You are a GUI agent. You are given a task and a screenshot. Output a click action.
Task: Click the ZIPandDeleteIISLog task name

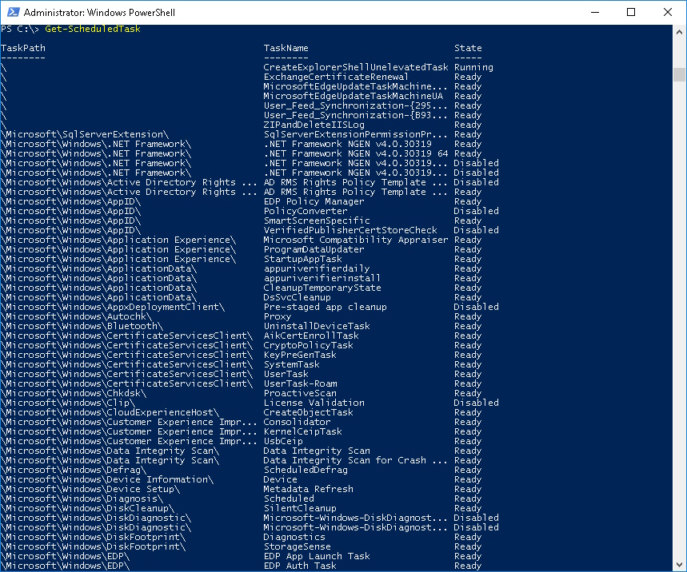click(x=314, y=125)
